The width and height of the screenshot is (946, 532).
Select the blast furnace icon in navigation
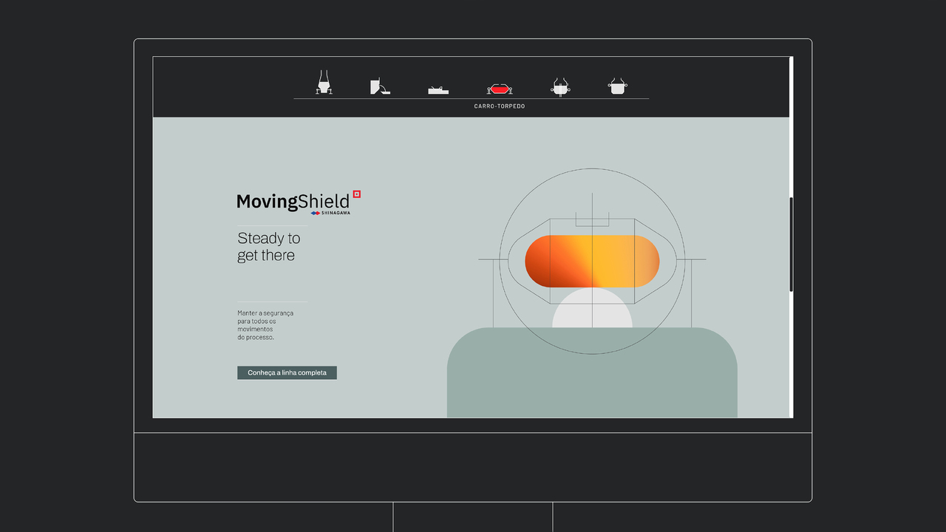point(324,83)
